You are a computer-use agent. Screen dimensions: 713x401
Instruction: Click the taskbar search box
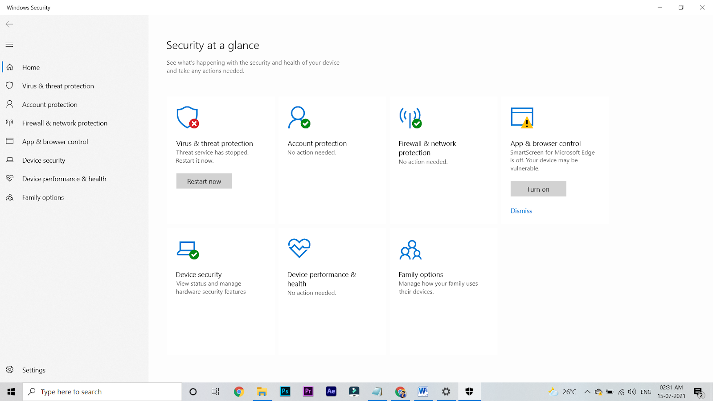tap(102, 392)
